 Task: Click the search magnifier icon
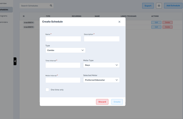point(51,5)
